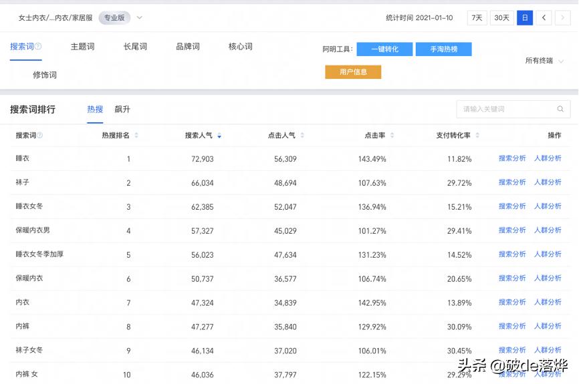The width and height of the screenshot is (579, 384).
Task: Sort by 搜索人气 column arrows
Action: coord(219,136)
